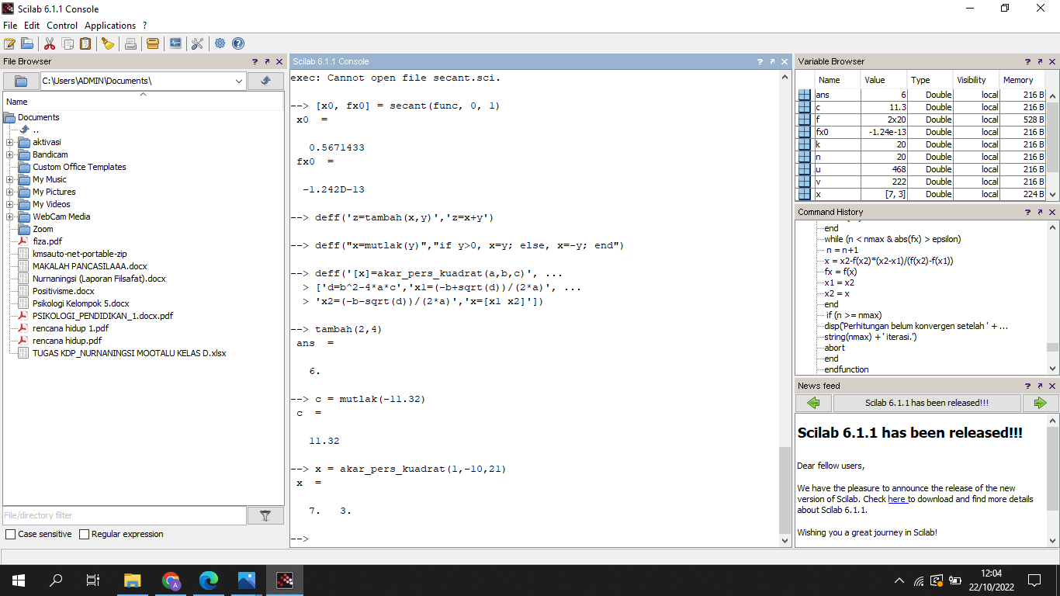Open the Applications menu
The image size is (1060, 596).
point(110,26)
